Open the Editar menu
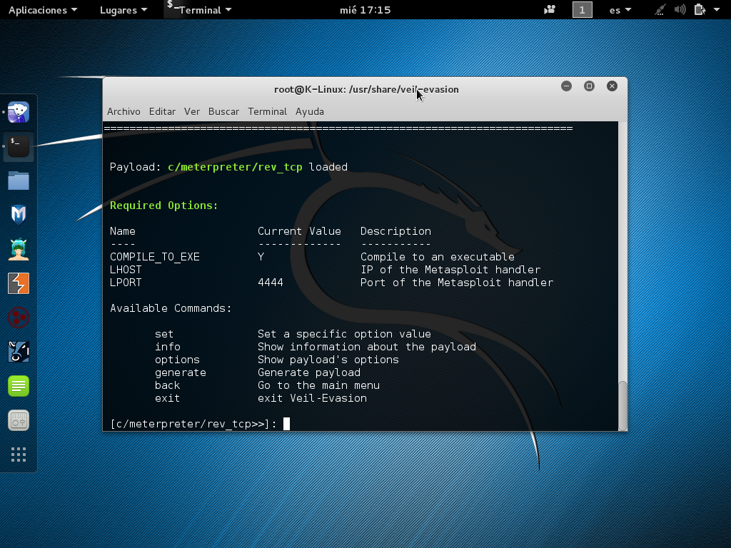The height and width of the screenshot is (548, 731). 162,111
